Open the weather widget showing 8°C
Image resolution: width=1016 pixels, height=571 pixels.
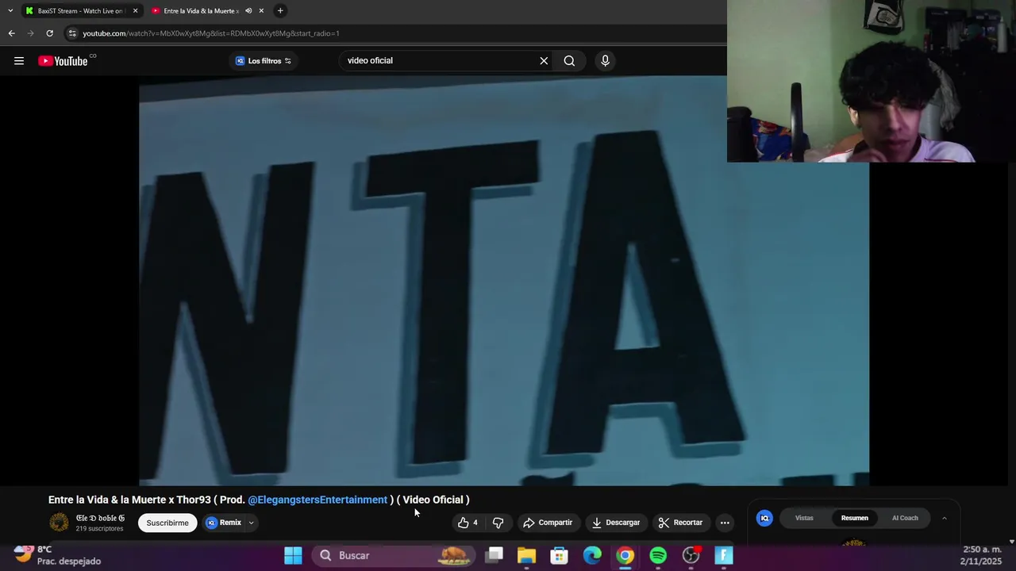57,555
